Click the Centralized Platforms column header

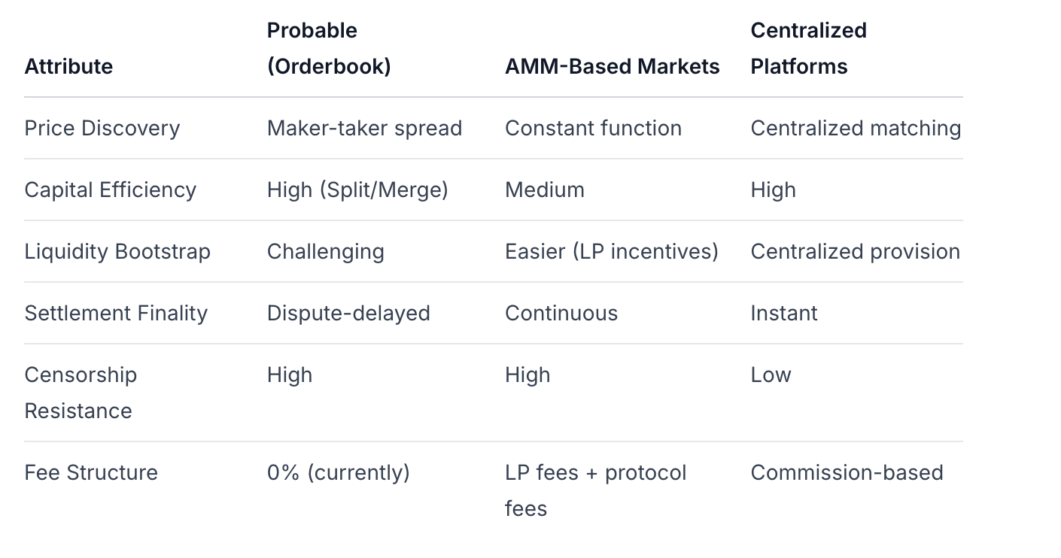click(x=808, y=48)
